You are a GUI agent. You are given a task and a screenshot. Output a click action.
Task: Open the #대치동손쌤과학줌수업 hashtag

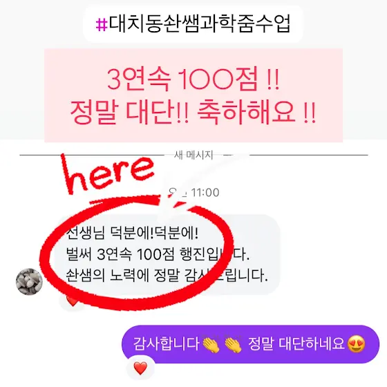pos(193,24)
